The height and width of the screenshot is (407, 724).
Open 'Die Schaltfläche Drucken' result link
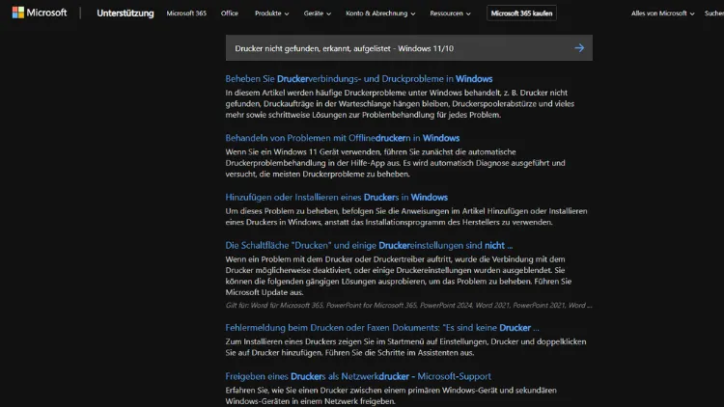369,246
